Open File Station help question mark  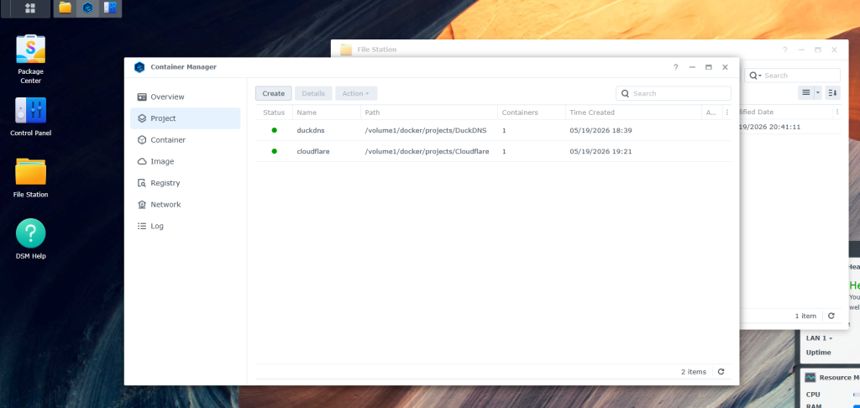click(x=785, y=50)
